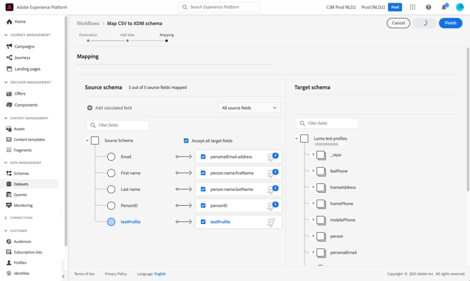This screenshot has height=281, width=470.
Task: Expand the homeAddress target field
Action: coord(313,187)
